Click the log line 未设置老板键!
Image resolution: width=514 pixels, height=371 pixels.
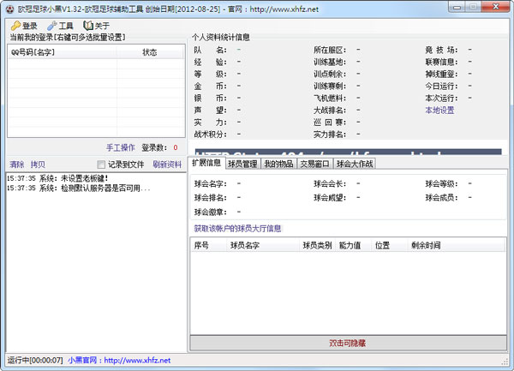pos(57,178)
